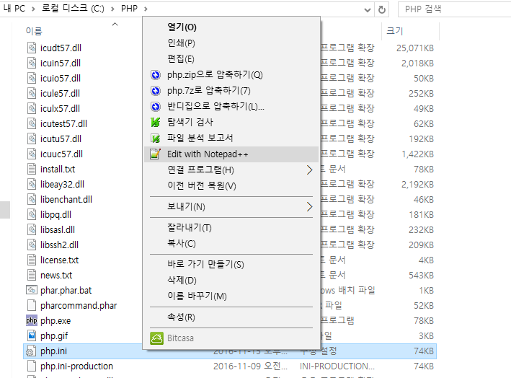Click the icuin57.dll file icon
511x378 pixels.
pos(32,63)
